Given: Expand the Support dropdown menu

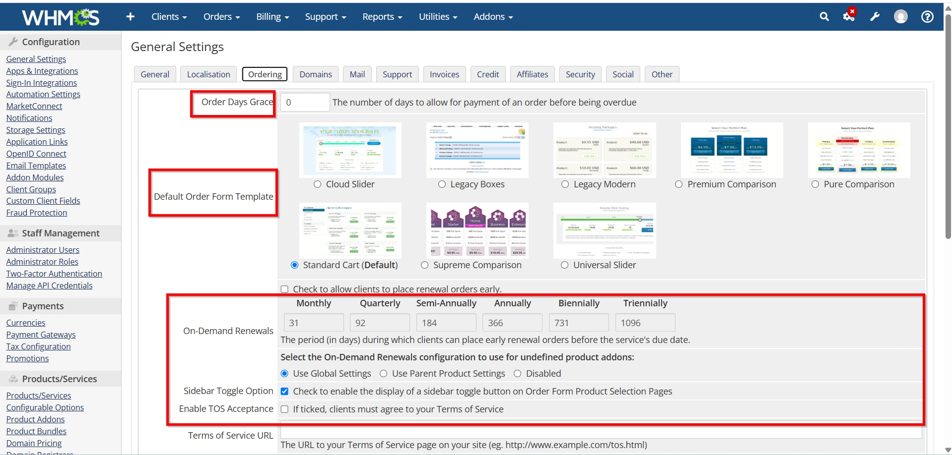Looking at the screenshot, I should coord(326,17).
